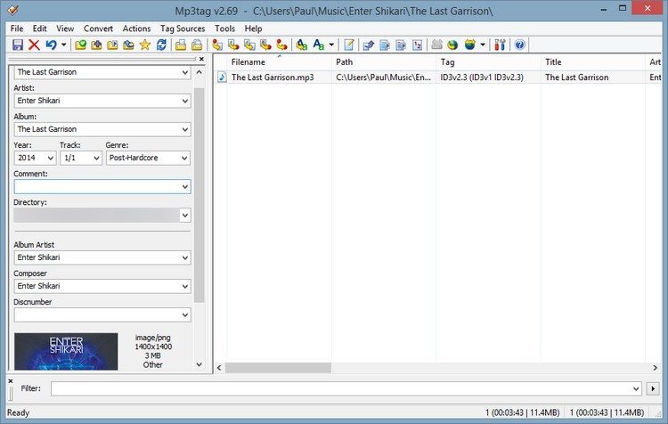Open the Actions (Quick) blue A icon
Image resolution: width=668 pixels, height=424 pixels.
point(318,45)
